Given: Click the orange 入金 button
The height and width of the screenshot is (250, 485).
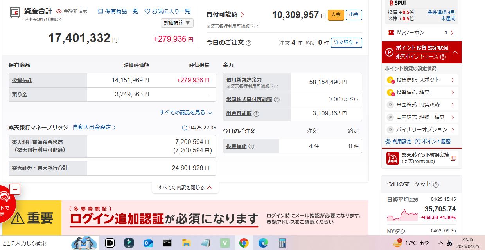Looking at the screenshot, I should coord(336,15).
